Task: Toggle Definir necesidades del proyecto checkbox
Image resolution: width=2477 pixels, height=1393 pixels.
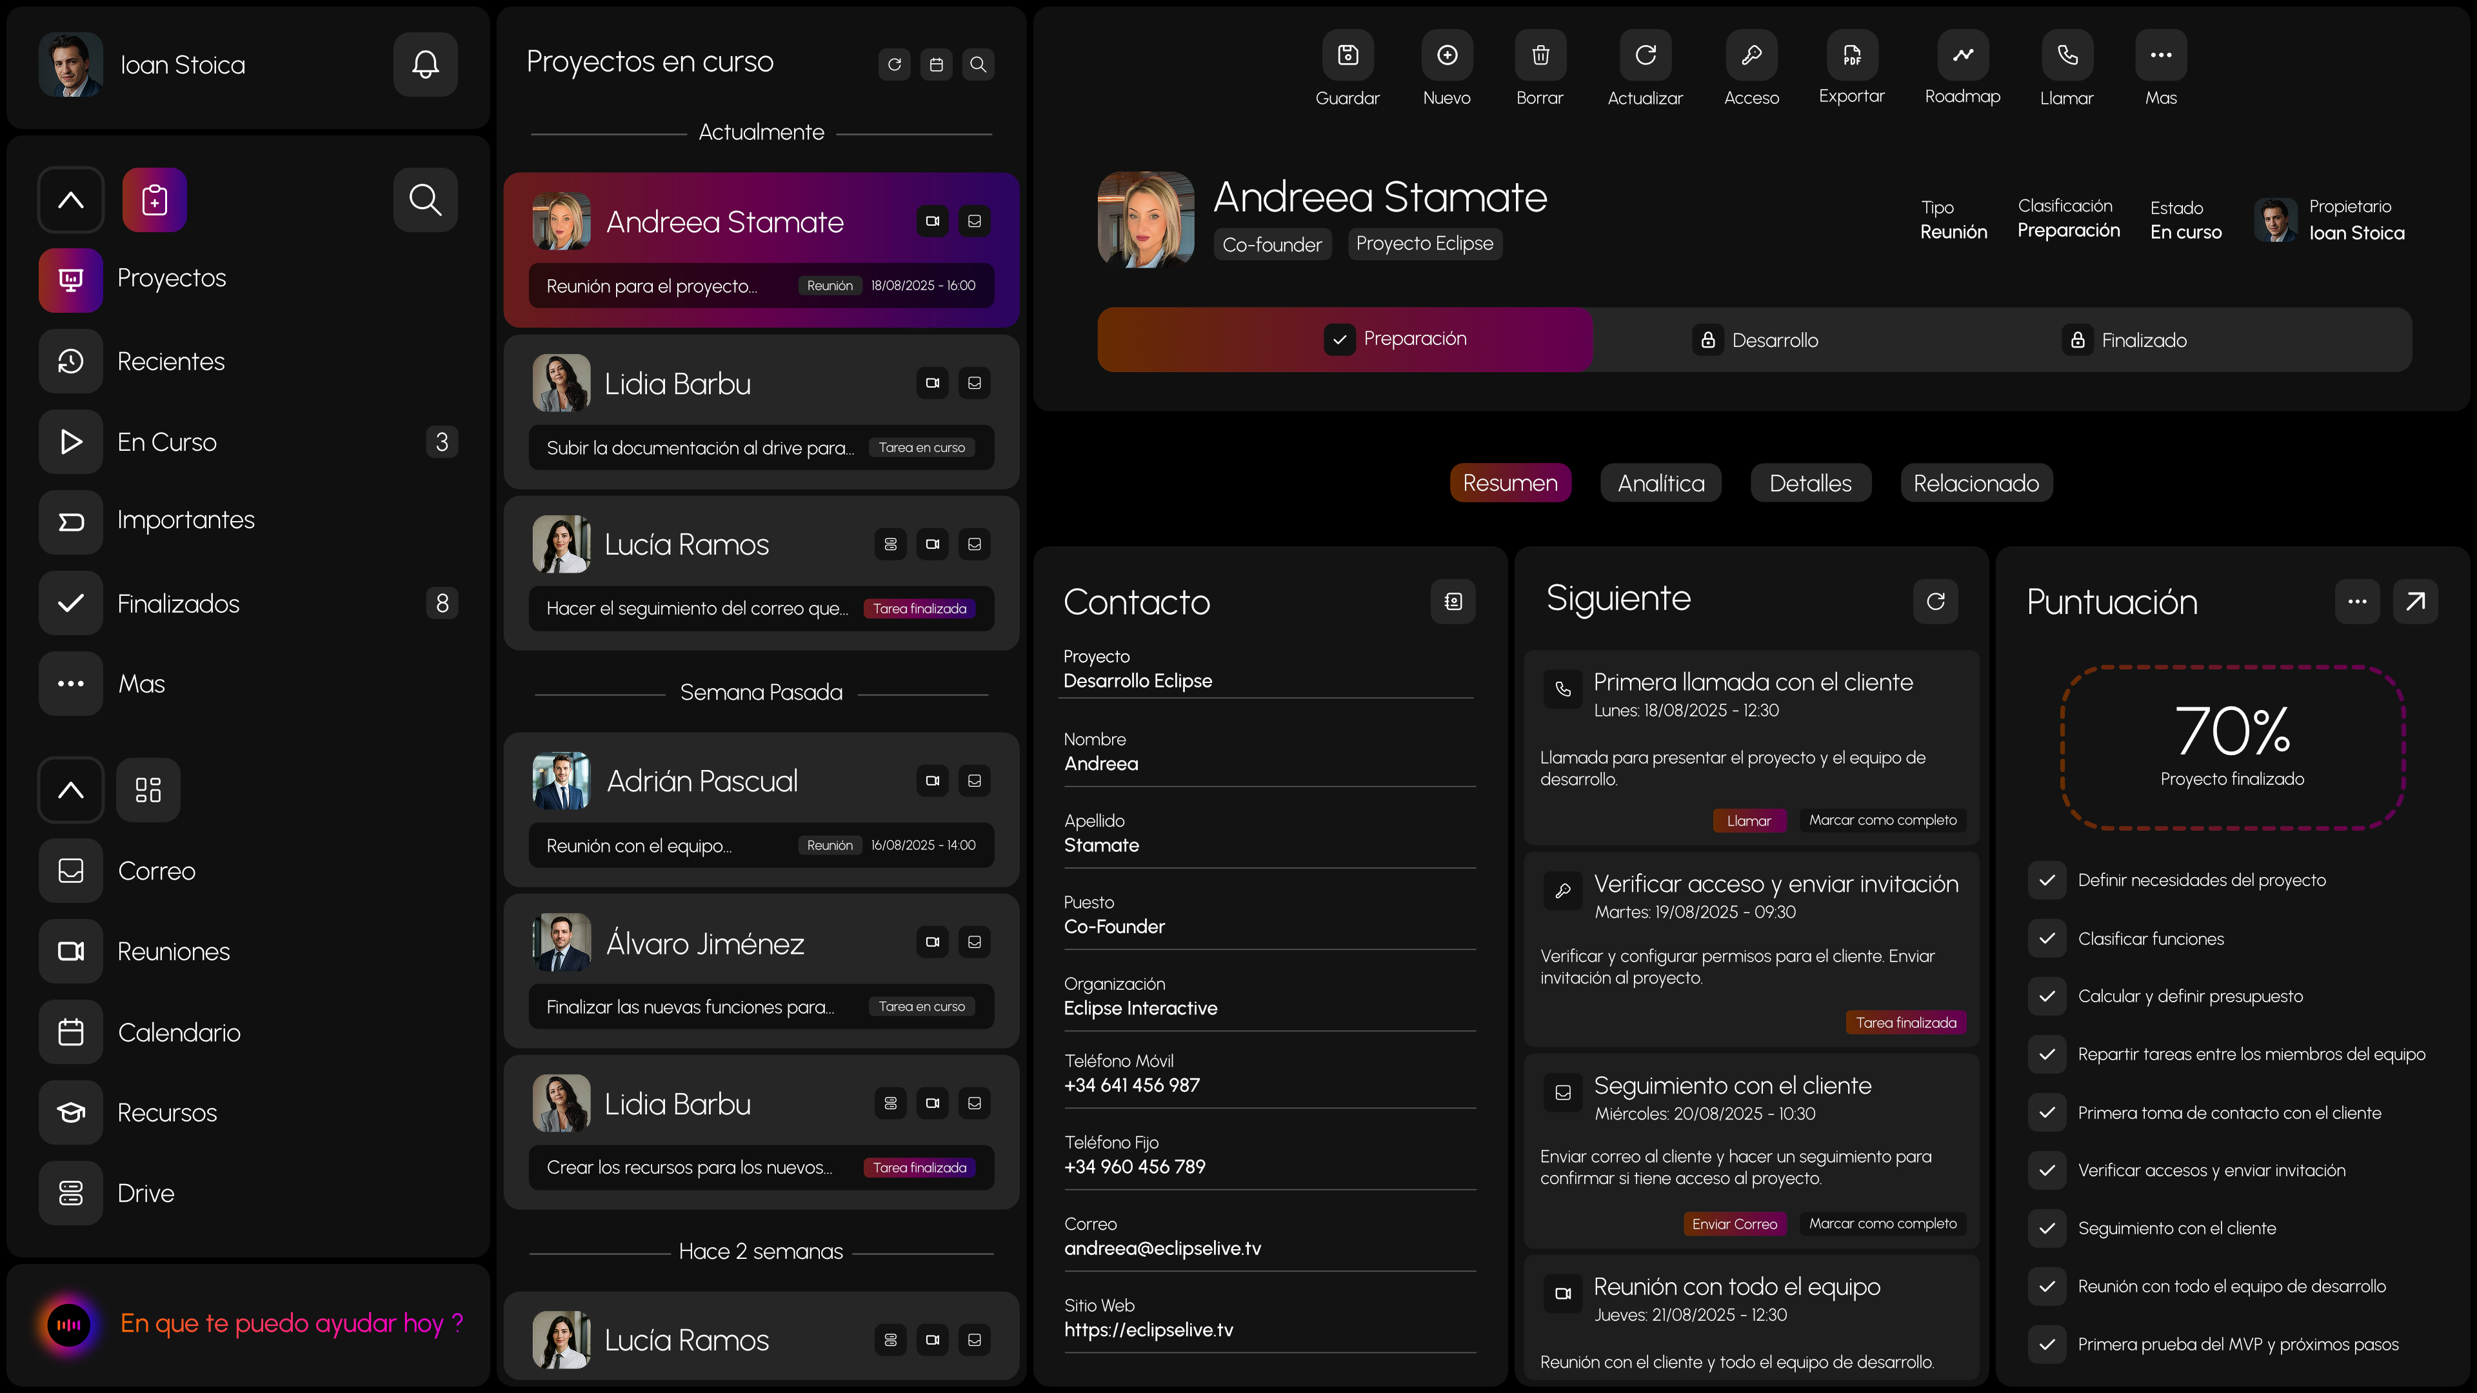Action: pos(2047,880)
